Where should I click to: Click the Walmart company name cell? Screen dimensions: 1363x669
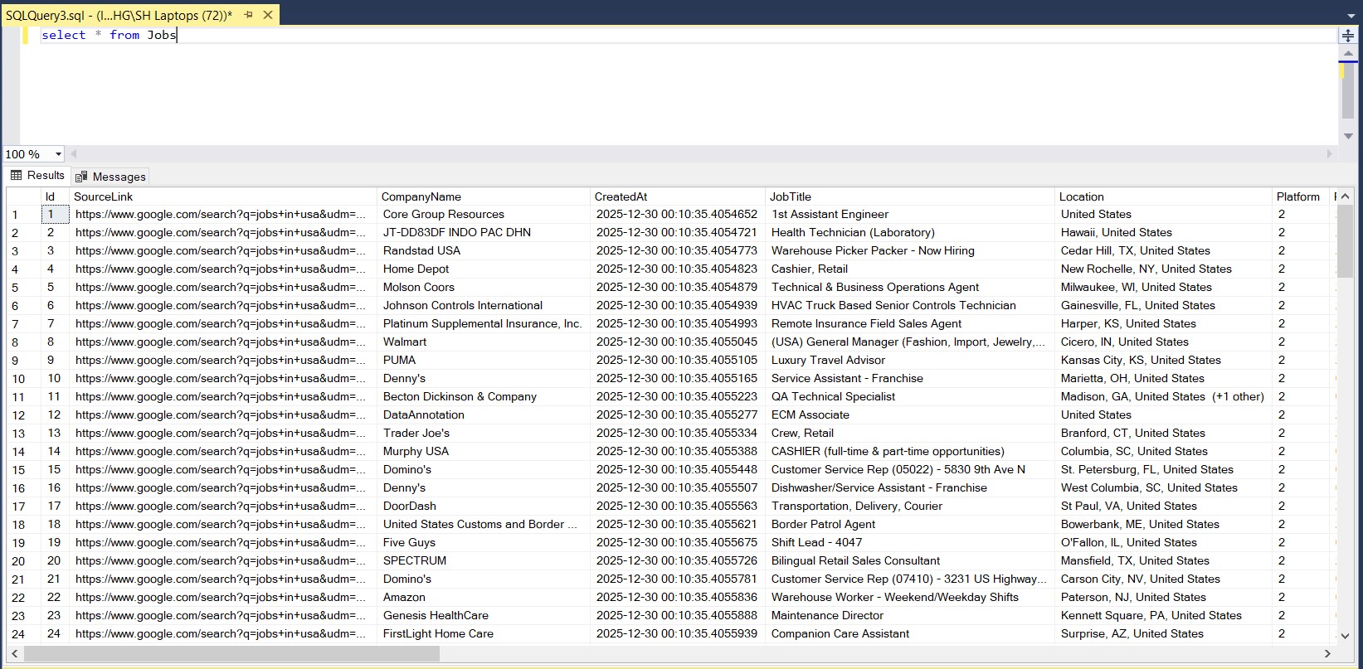405,342
